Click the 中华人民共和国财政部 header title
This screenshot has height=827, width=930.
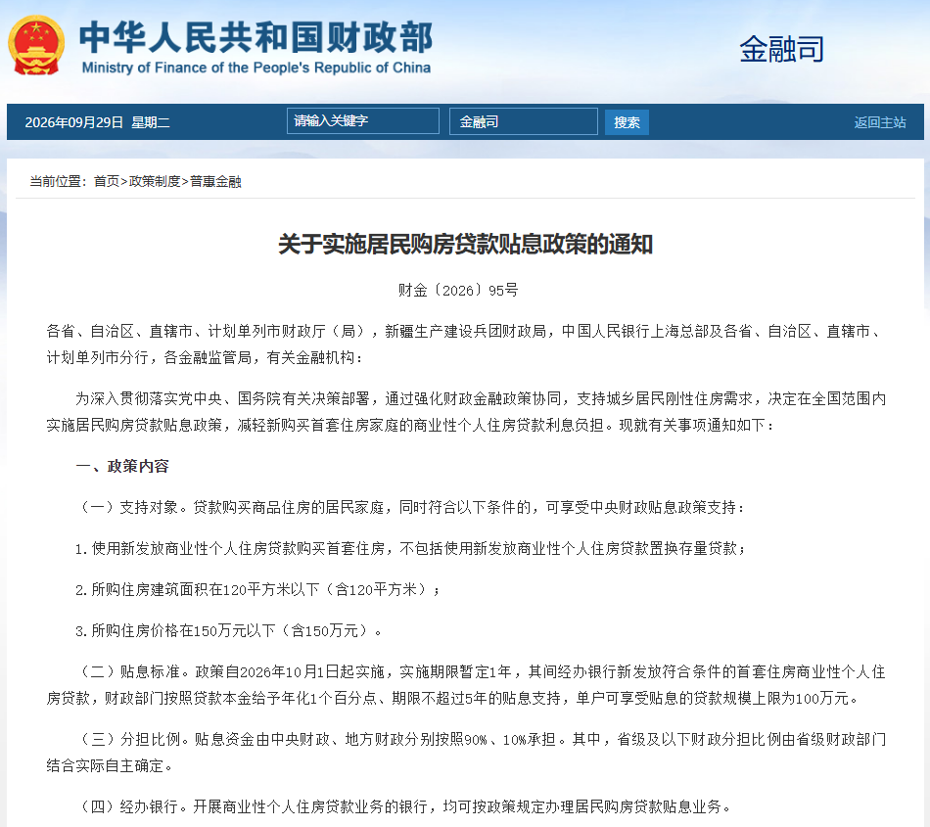256,37
